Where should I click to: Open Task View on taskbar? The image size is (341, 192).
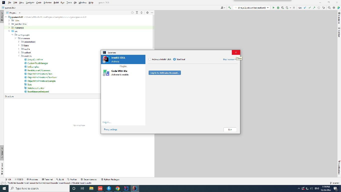pyautogui.click(x=82, y=188)
